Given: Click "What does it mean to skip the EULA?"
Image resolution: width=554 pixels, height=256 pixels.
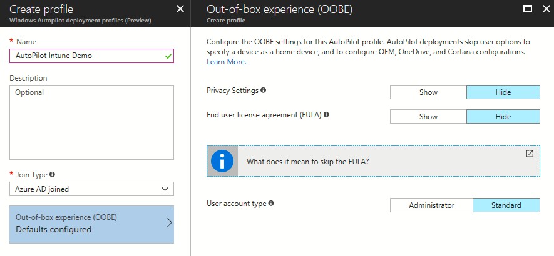Looking at the screenshot, I should pyautogui.click(x=307, y=162).
